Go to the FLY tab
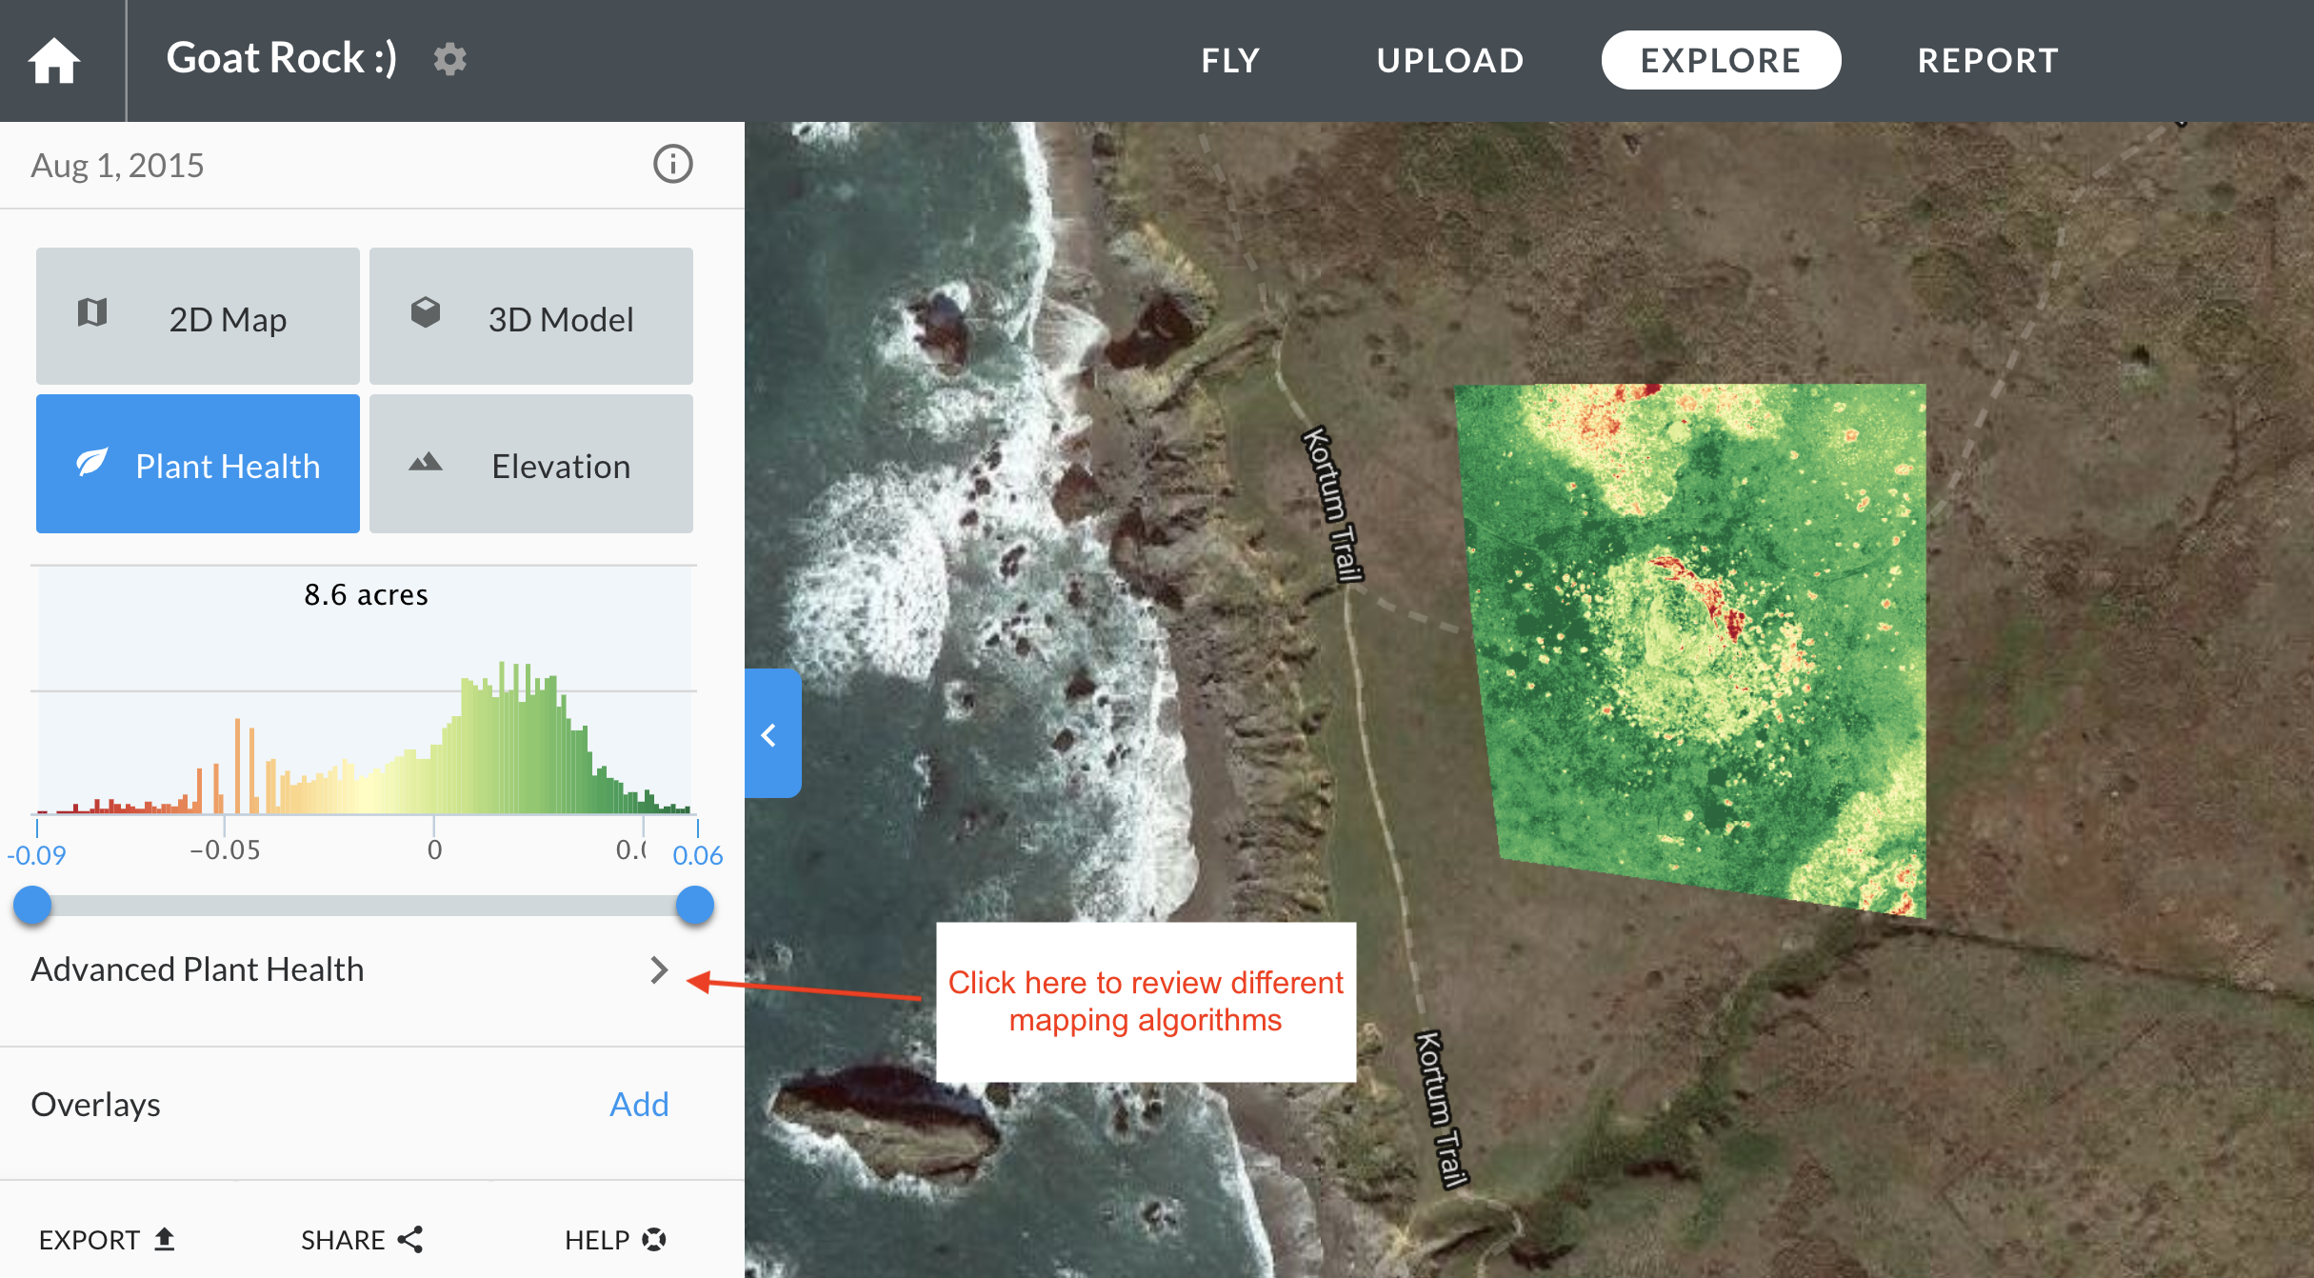The image size is (2314, 1278). pyautogui.click(x=1230, y=60)
